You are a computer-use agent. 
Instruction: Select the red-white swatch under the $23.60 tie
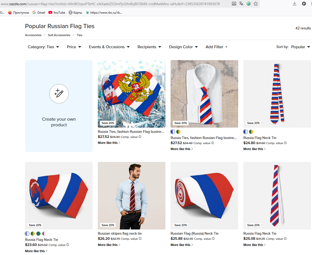click(44, 234)
